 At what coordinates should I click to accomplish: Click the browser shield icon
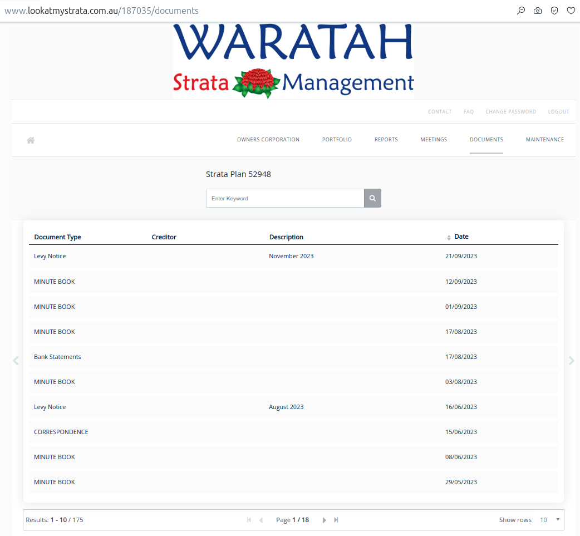554,11
